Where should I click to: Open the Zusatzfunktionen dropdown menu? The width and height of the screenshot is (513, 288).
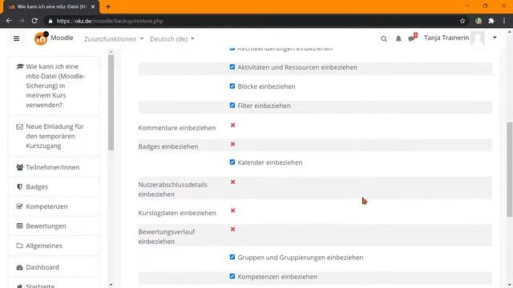pos(114,39)
